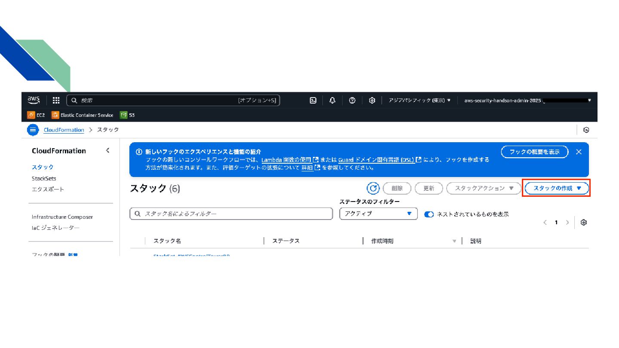The height and width of the screenshot is (348, 619).
Task: Refresh the stack list
Action: pyautogui.click(x=373, y=188)
